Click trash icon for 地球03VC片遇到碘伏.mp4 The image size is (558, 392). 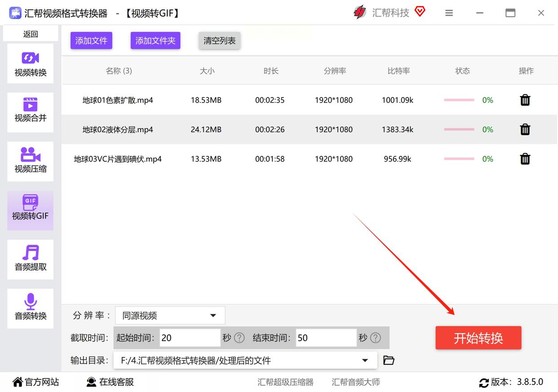[525, 159]
